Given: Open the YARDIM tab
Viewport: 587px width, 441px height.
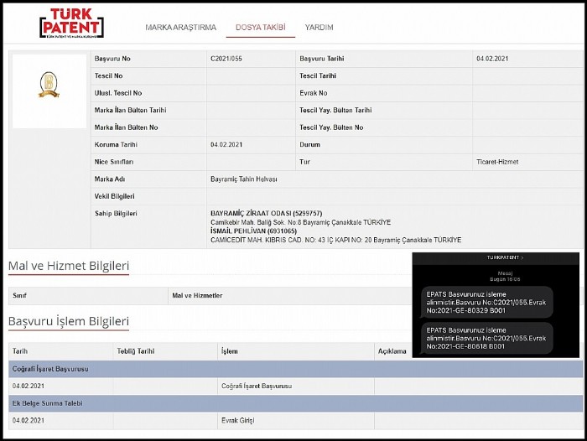Looking at the screenshot, I should 319,28.
